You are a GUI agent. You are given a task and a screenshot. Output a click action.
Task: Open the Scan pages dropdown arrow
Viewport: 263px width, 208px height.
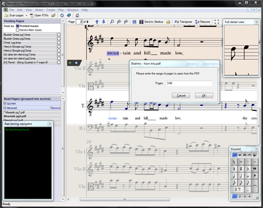coord(26,16)
